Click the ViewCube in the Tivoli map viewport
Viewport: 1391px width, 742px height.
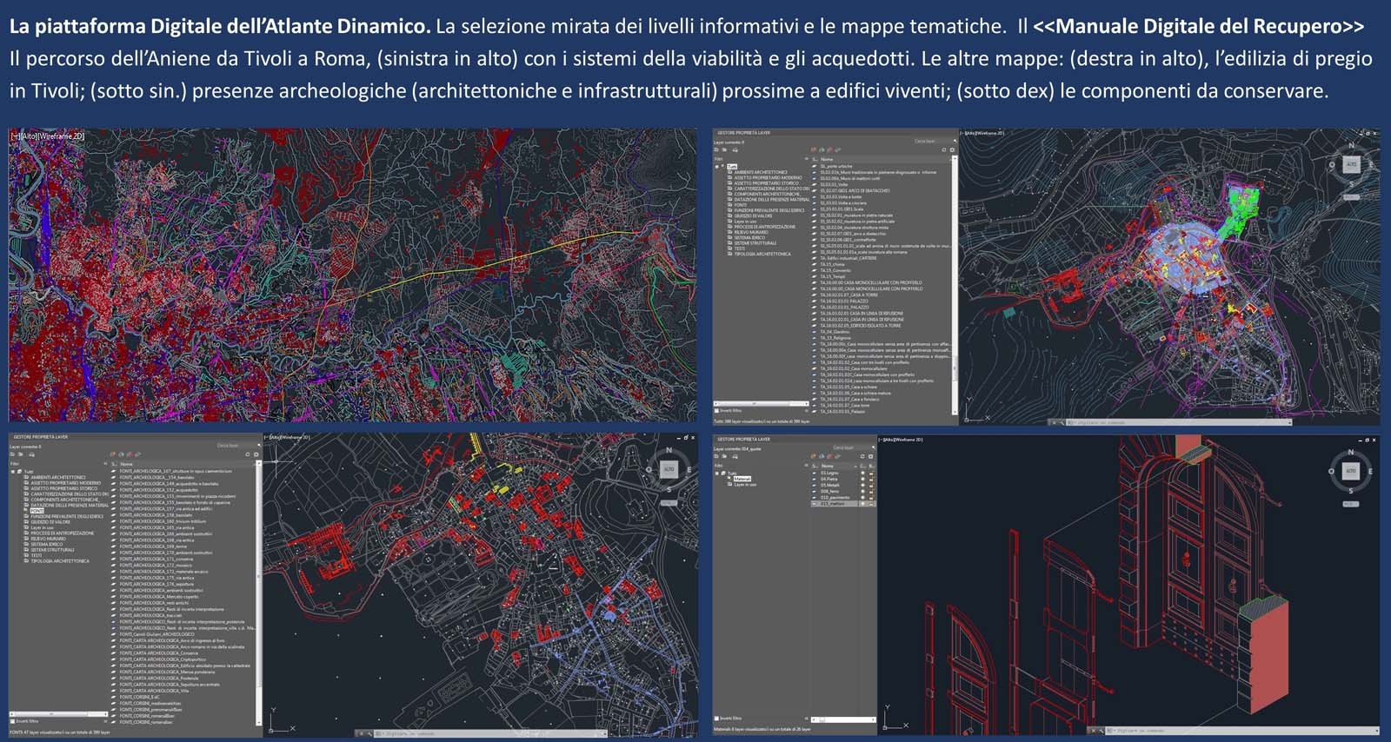click(x=1350, y=164)
